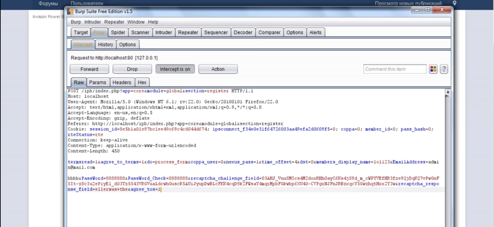Switch to the Params view tab
This screenshot has height=227, width=494.
coord(98,82)
